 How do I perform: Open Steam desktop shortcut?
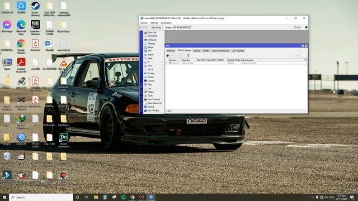point(35,9)
